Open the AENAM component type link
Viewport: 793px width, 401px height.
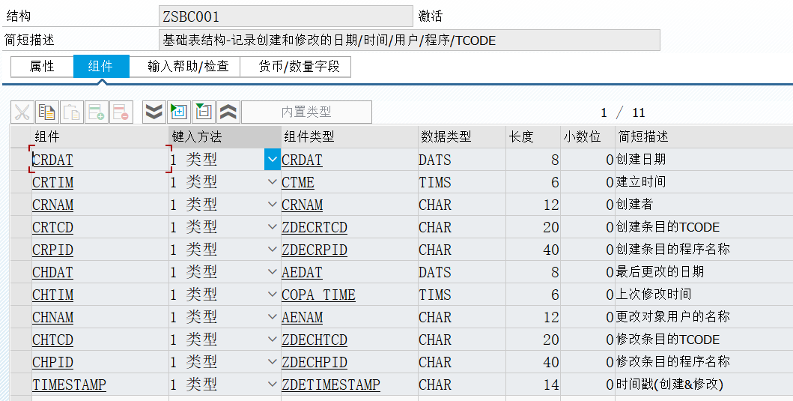(x=302, y=318)
